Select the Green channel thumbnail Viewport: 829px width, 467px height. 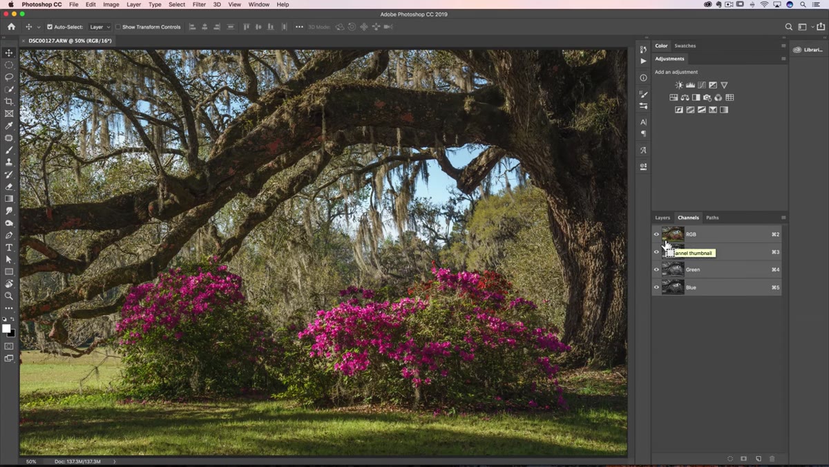click(673, 269)
